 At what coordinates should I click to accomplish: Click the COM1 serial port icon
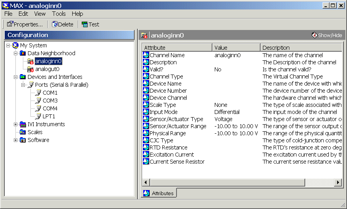point(38,93)
